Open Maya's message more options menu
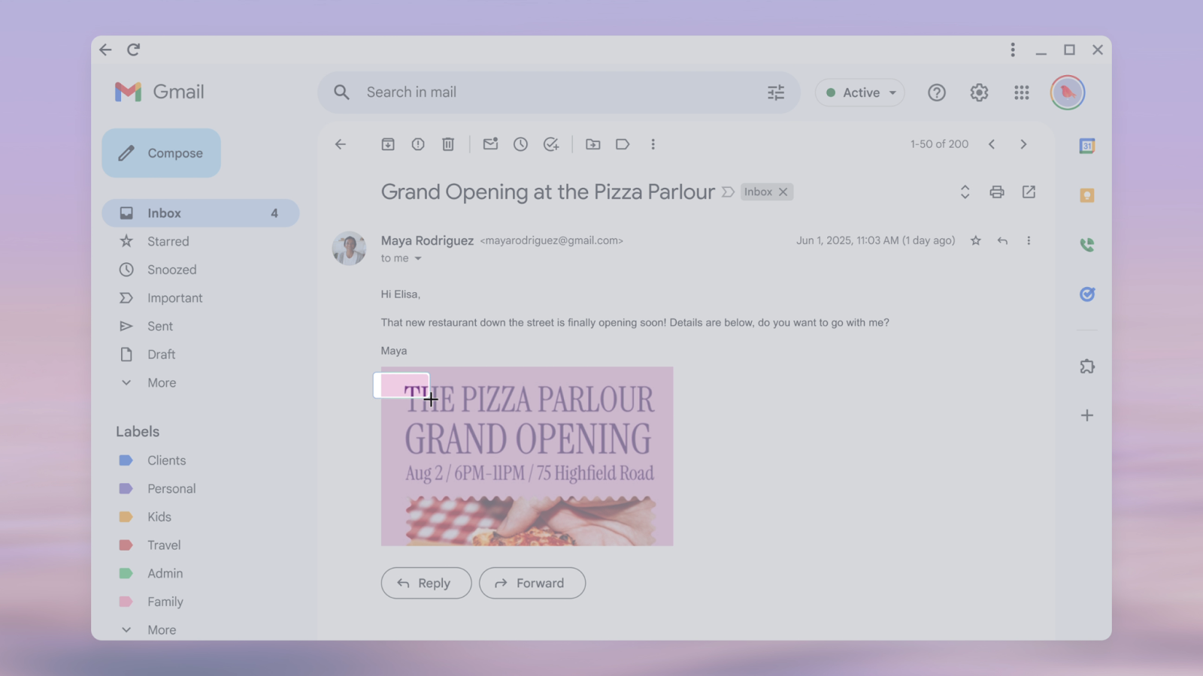This screenshot has height=676, width=1203. click(1029, 240)
